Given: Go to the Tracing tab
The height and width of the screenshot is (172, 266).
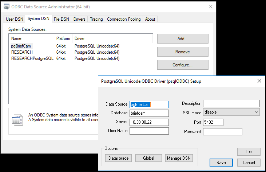Looking at the screenshot, I should click(96, 19).
